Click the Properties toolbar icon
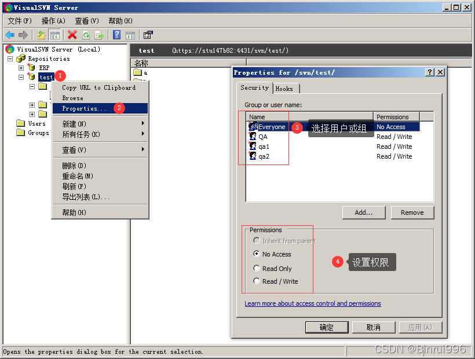This screenshot has height=359, width=475. pos(148,35)
